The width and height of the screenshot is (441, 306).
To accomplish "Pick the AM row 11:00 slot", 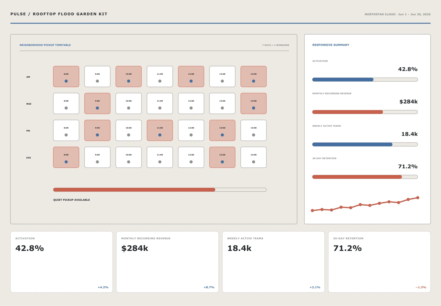I will 160,76.
